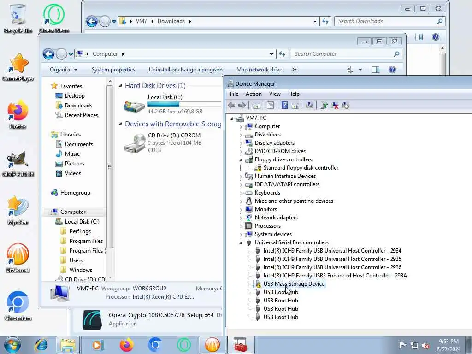The image size is (472, 354).
Task: Select Homegroup in navigation pane
Action: point(75,192)
